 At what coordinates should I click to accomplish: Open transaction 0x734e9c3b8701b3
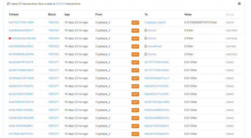click(x=22, y=134)
